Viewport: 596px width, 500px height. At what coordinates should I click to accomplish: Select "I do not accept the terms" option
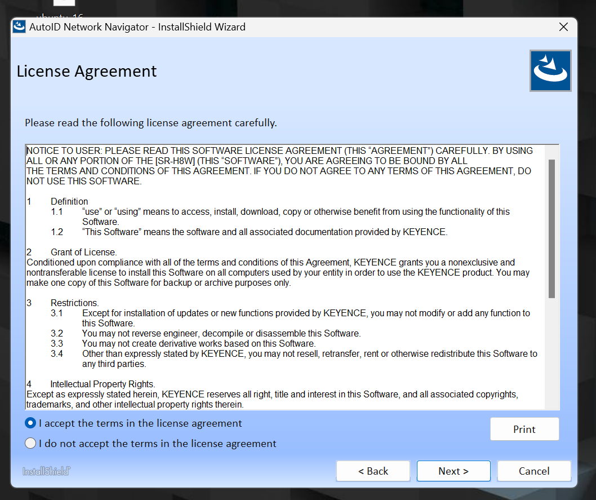pos(30,443)
